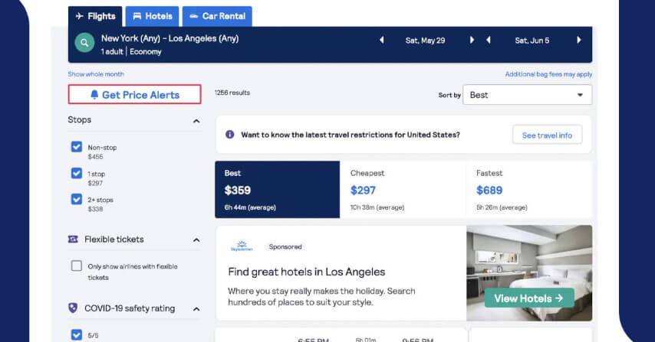Click the green search magnifier icon
The height and width of the screenshot is (342, 655).
84,43
